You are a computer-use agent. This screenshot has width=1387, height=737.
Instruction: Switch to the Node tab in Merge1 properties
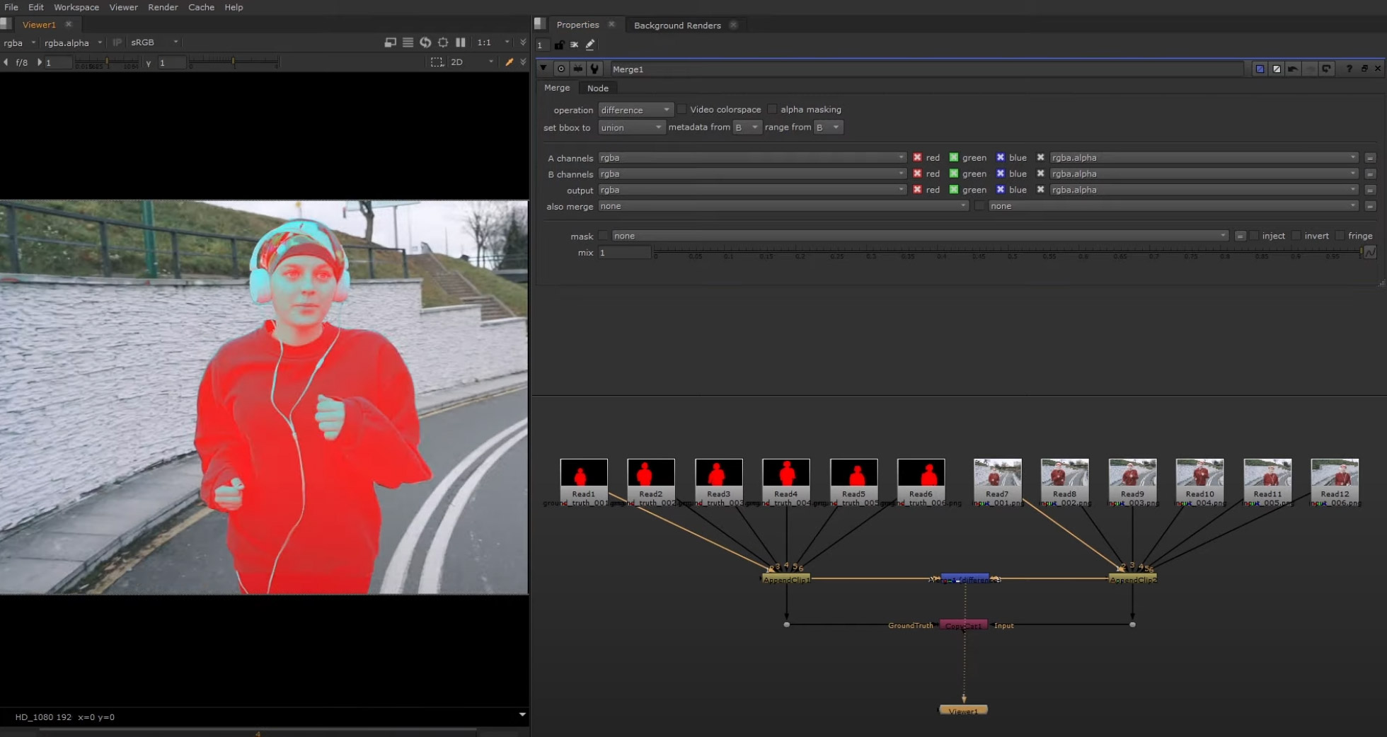pyautogui.click(x=598, y=88)
